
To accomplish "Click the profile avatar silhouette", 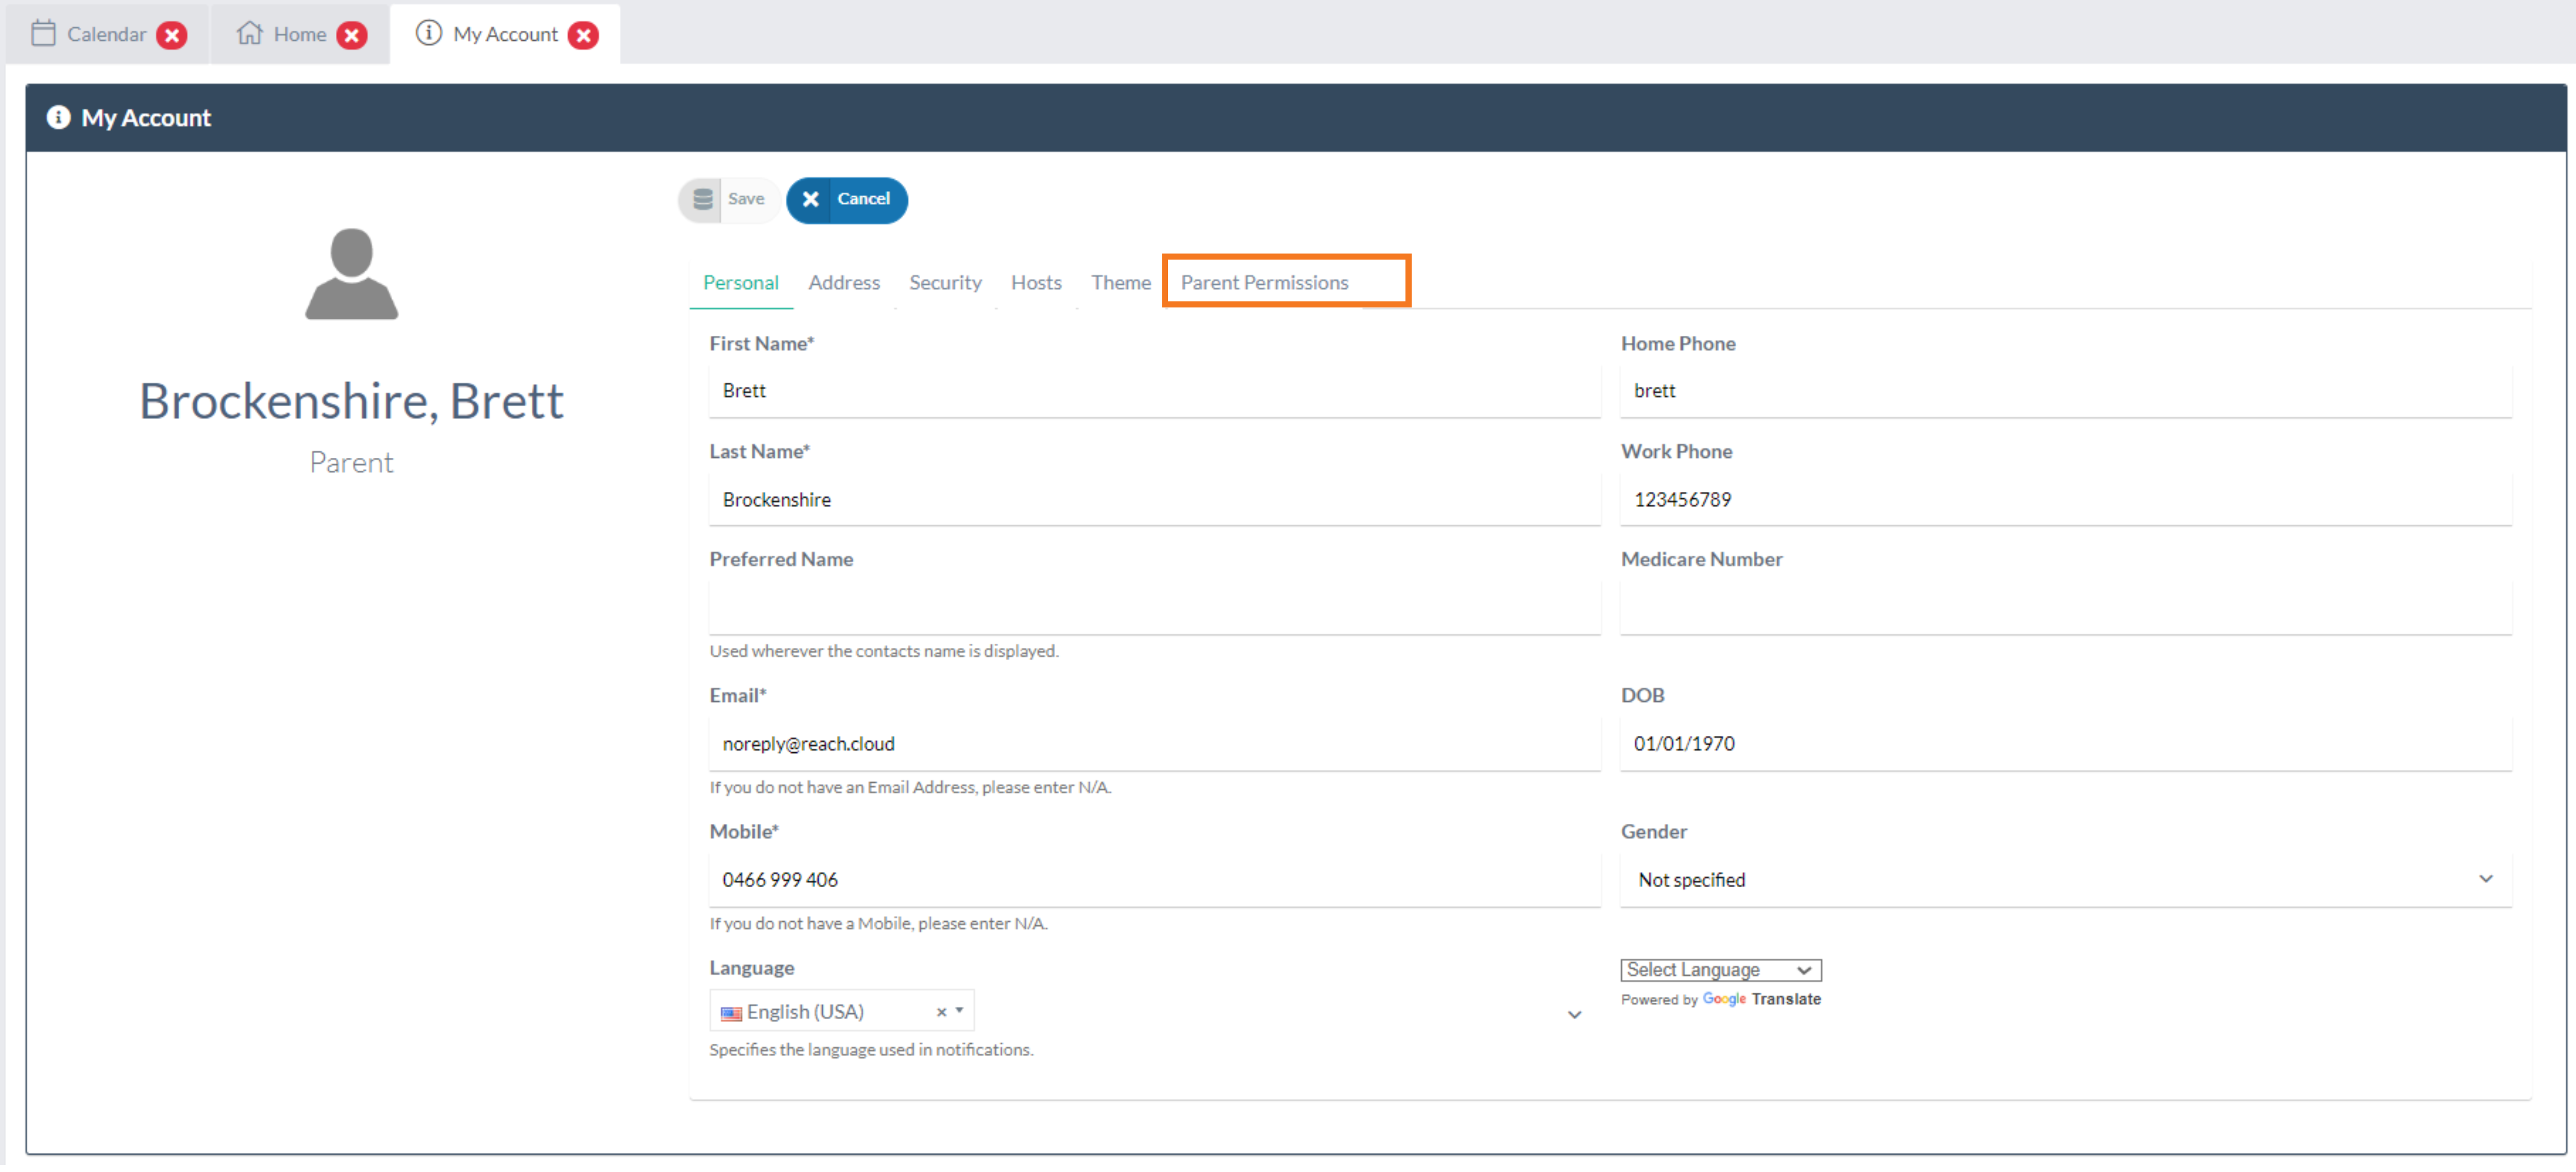I will coord(351,274).
